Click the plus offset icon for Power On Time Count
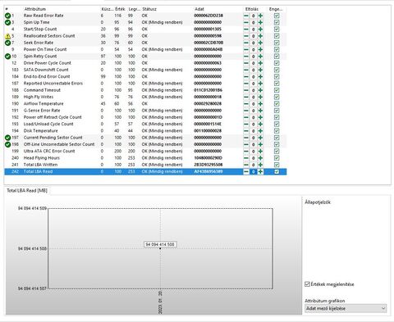Screen dimensions: 394x322 (x=260, y=50)
